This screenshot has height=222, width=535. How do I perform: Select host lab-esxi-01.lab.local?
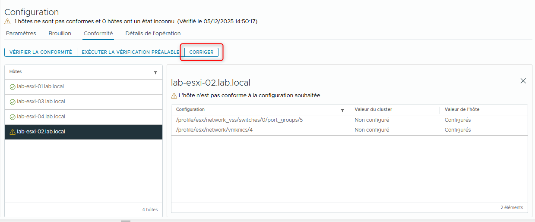click(x=83, y=86)
